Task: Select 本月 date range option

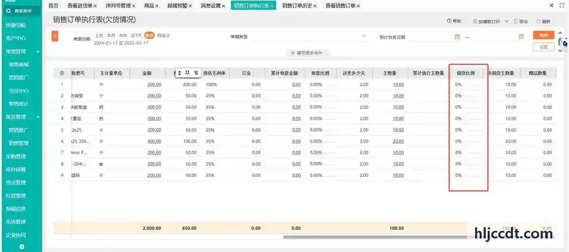Action: pyautogui.click(x=111, y=35)
